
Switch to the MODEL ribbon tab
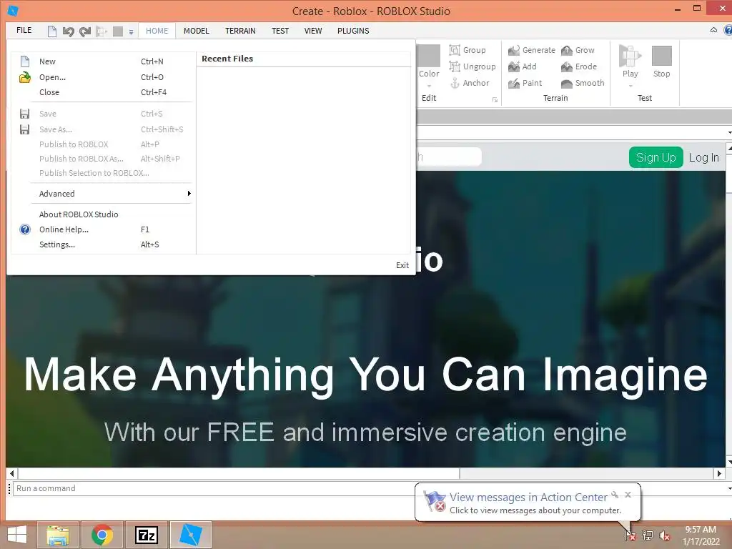point(196,31)
